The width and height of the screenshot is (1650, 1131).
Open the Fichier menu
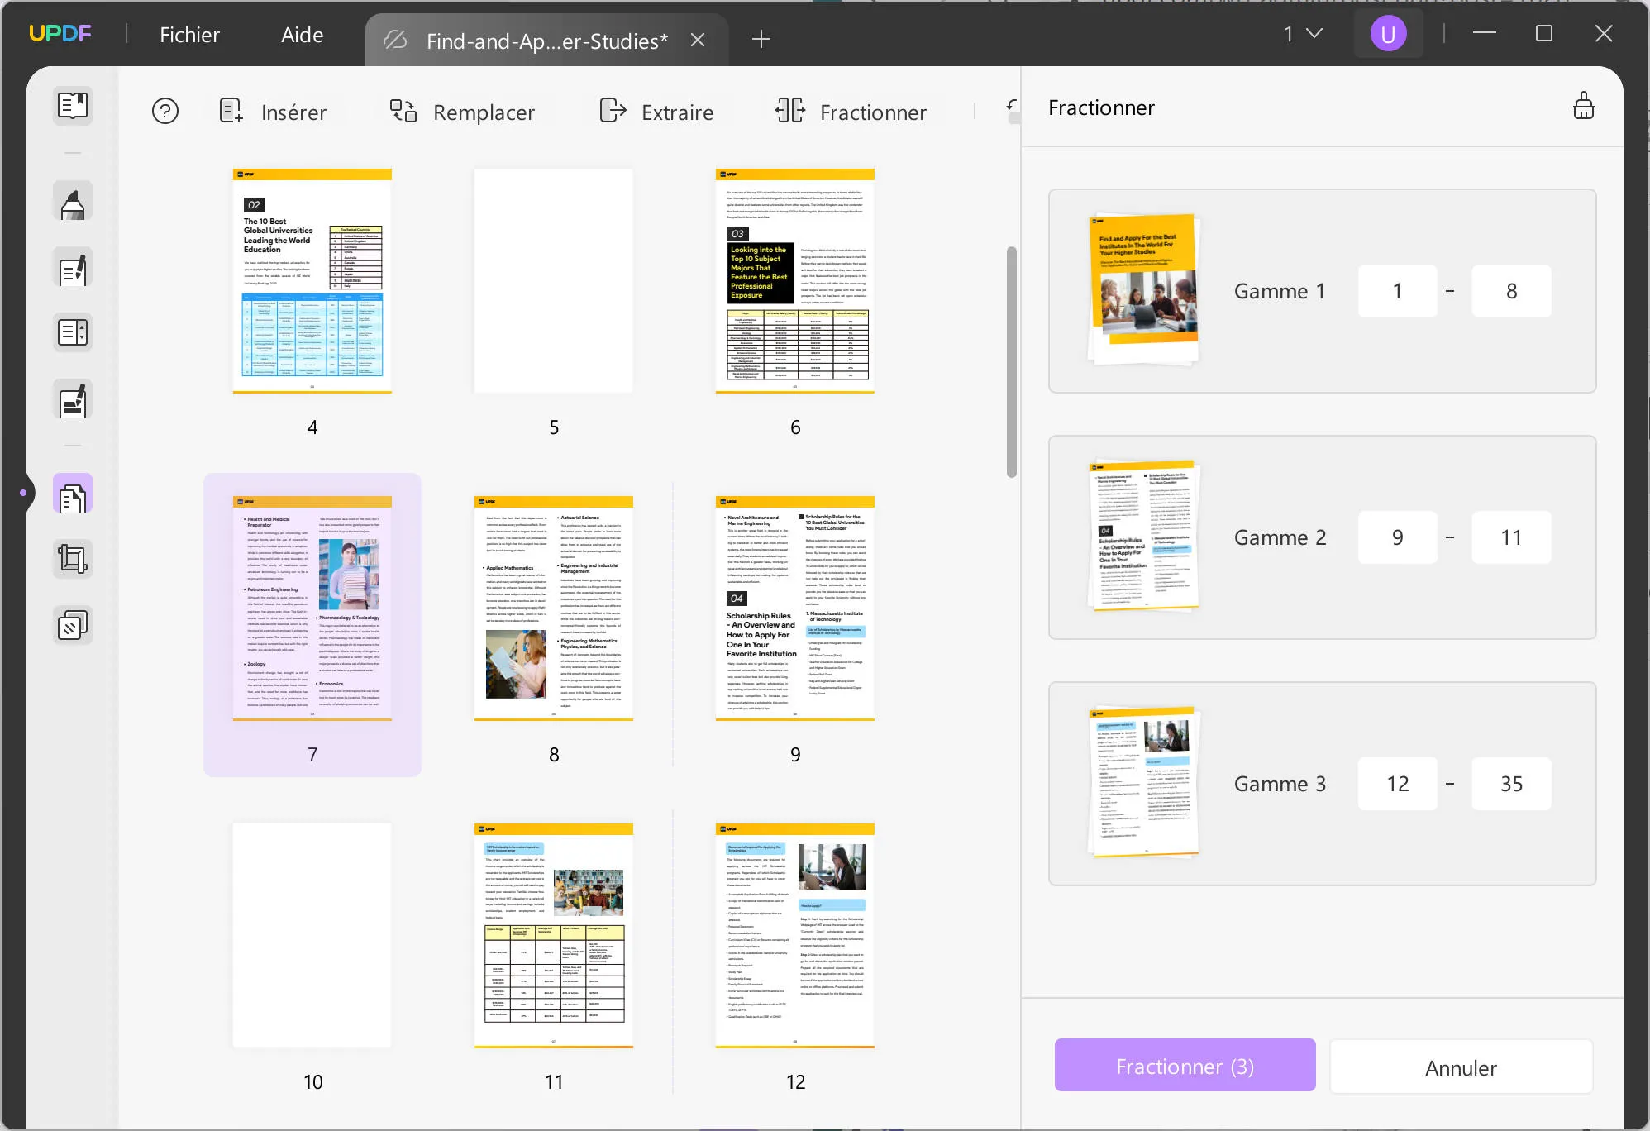point(190,34)
